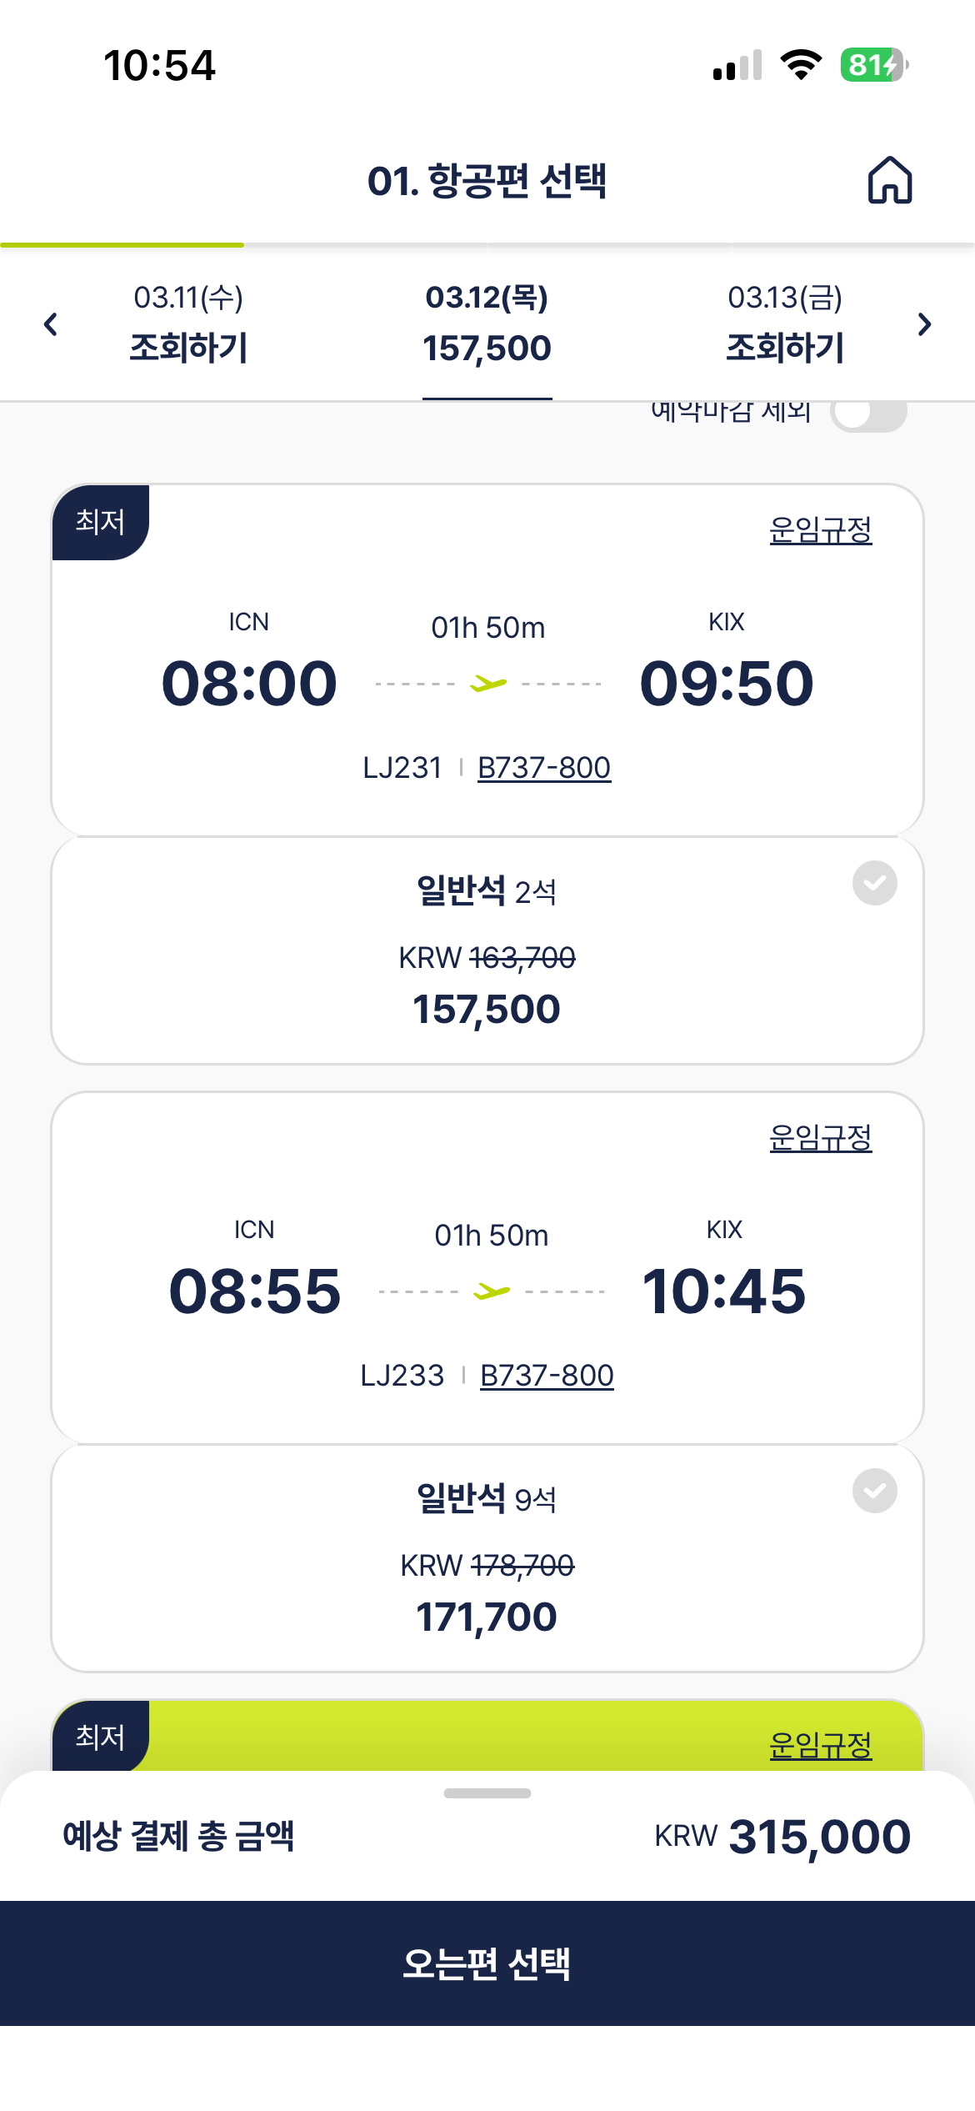Viewport: 975px width, 2111px height.
Task: Tap the KRW 315,000 total amount
Action: click(782, 1837)
